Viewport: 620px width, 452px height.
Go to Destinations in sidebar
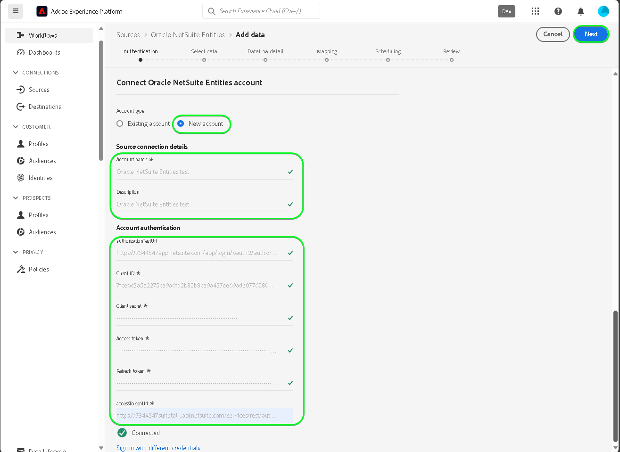click(x=45, y=107)
